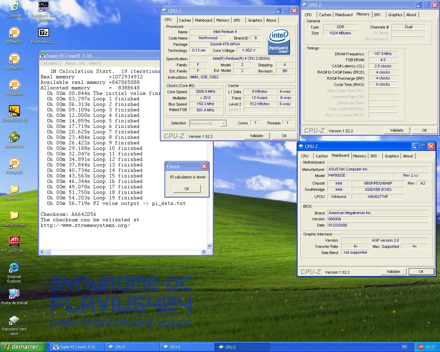Click the Core Voltage 1.952 V value

click(x=249, y=50)
